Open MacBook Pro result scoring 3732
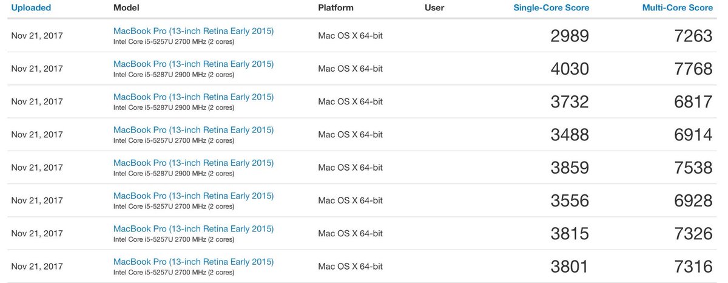The width and height of the screenshot is (728, 283). point(194,97)
